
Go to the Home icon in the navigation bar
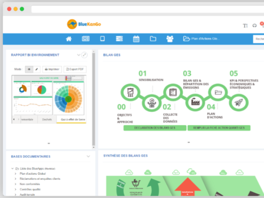[69, 39]
